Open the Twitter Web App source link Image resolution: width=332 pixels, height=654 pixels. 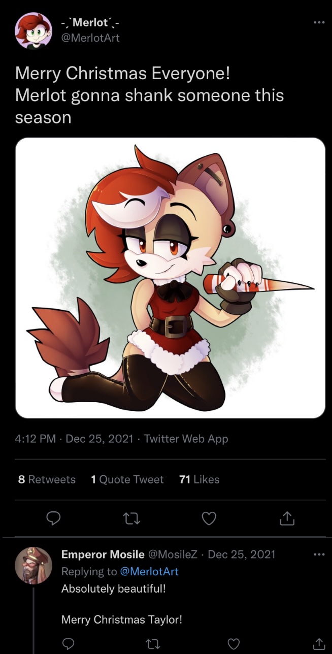[186, 439]
